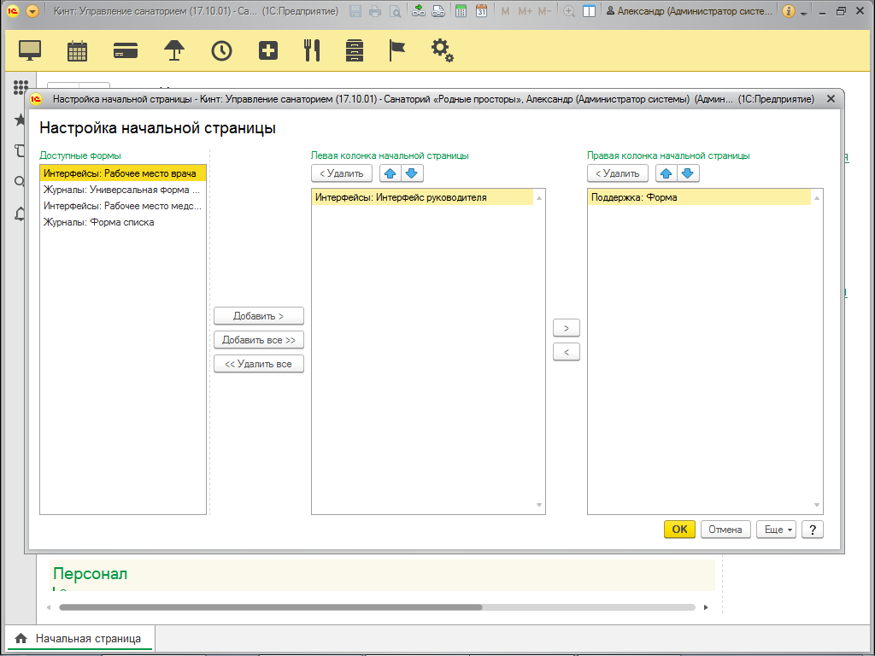
Task: Expand the Еще dropdown menu
Action: (776, 530)
